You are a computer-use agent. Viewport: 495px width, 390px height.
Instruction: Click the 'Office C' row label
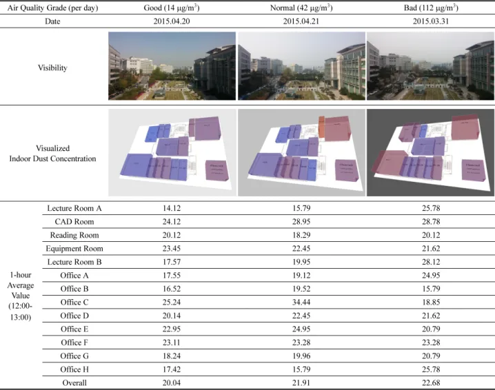pos(74,302)
